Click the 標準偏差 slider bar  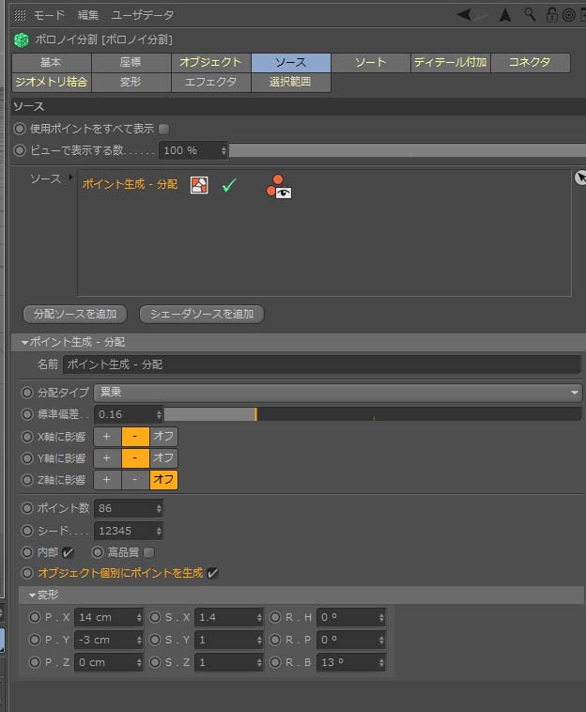[372, 414]
